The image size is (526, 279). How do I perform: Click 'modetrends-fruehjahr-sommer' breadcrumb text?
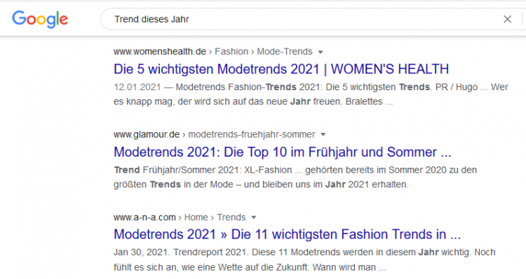(252, 134)
